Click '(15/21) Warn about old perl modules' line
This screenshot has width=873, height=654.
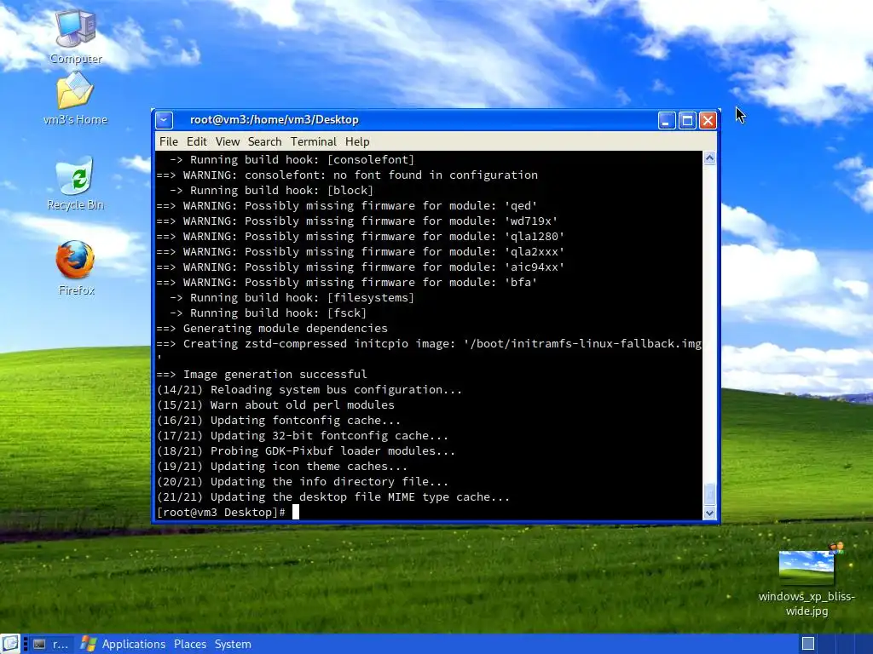(275, 404)
